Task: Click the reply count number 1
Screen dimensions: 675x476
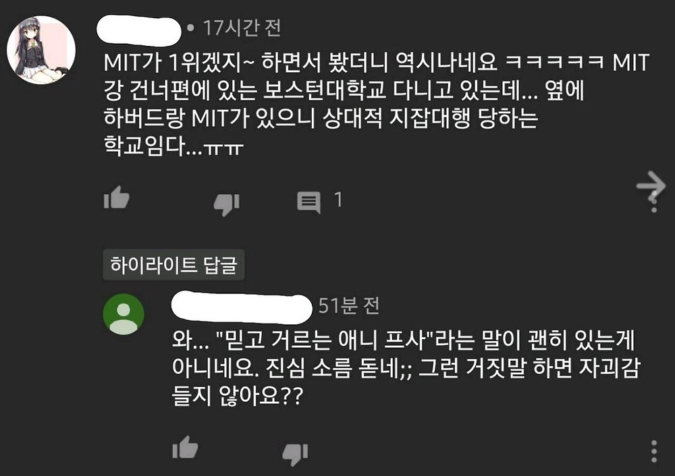Action: tap(338, 200)
